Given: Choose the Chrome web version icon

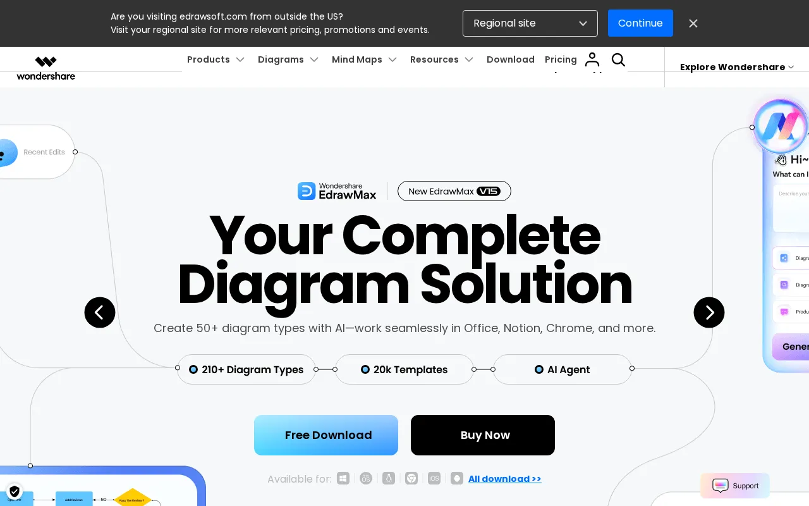Looking at the screenshot, I should click(x=411, y=478).
